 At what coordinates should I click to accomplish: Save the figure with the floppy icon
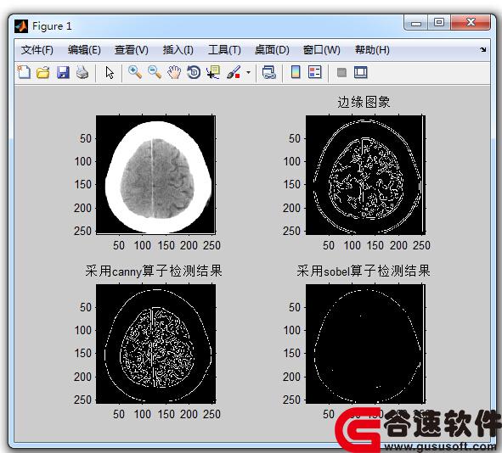pos(63,72)
